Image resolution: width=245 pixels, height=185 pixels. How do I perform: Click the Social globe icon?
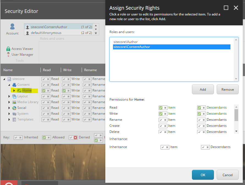point(14,108)
